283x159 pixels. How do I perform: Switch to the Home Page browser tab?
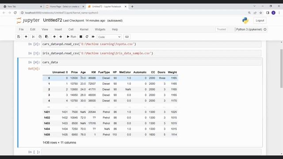tap(64, 7)
